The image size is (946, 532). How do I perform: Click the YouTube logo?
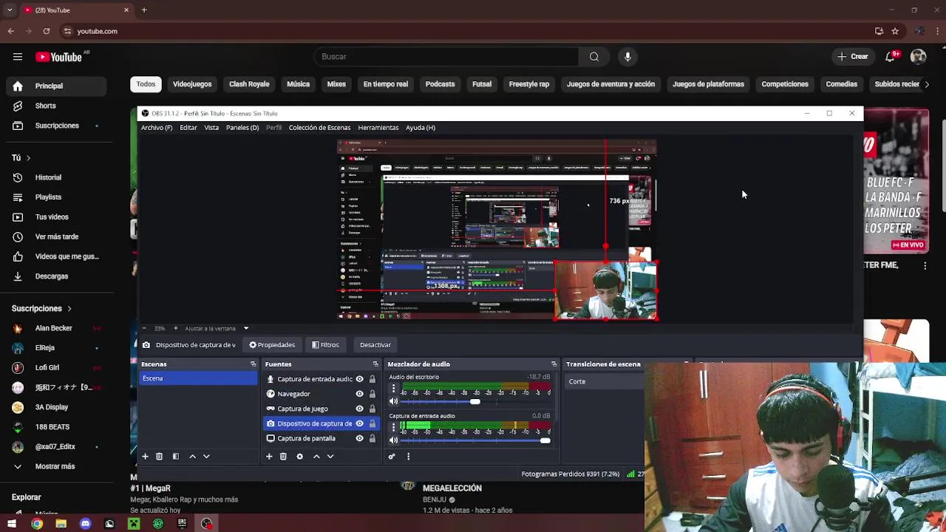point(58,57)
